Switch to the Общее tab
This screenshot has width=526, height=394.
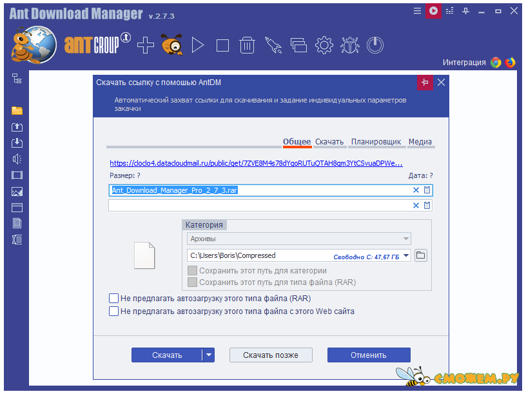click(297, 142)
